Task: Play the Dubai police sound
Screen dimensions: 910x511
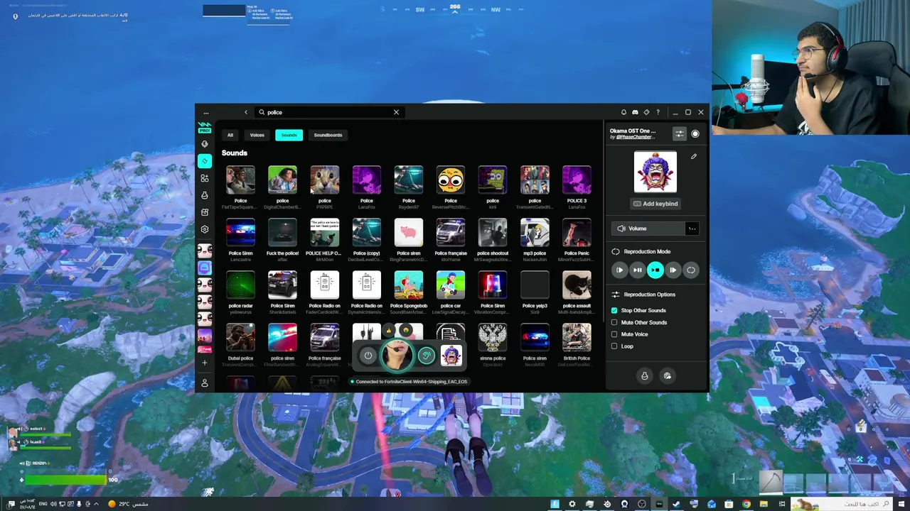Action: tap(240, 338)
